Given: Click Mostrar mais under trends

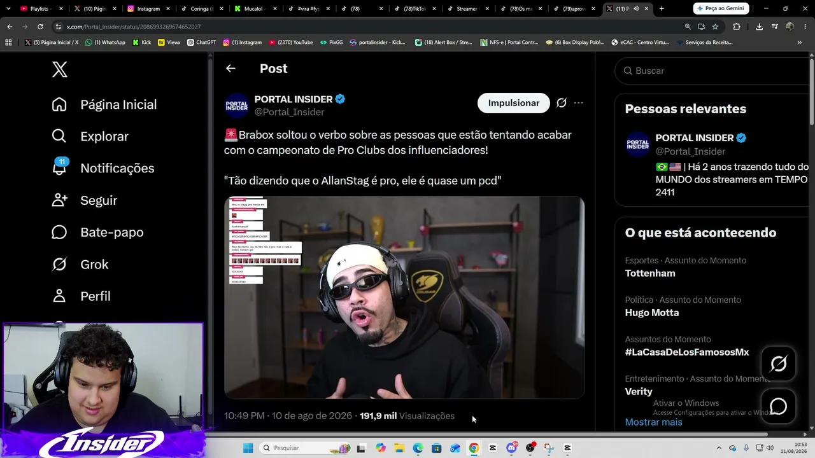Looking at the screenshot, I should 653,422.
